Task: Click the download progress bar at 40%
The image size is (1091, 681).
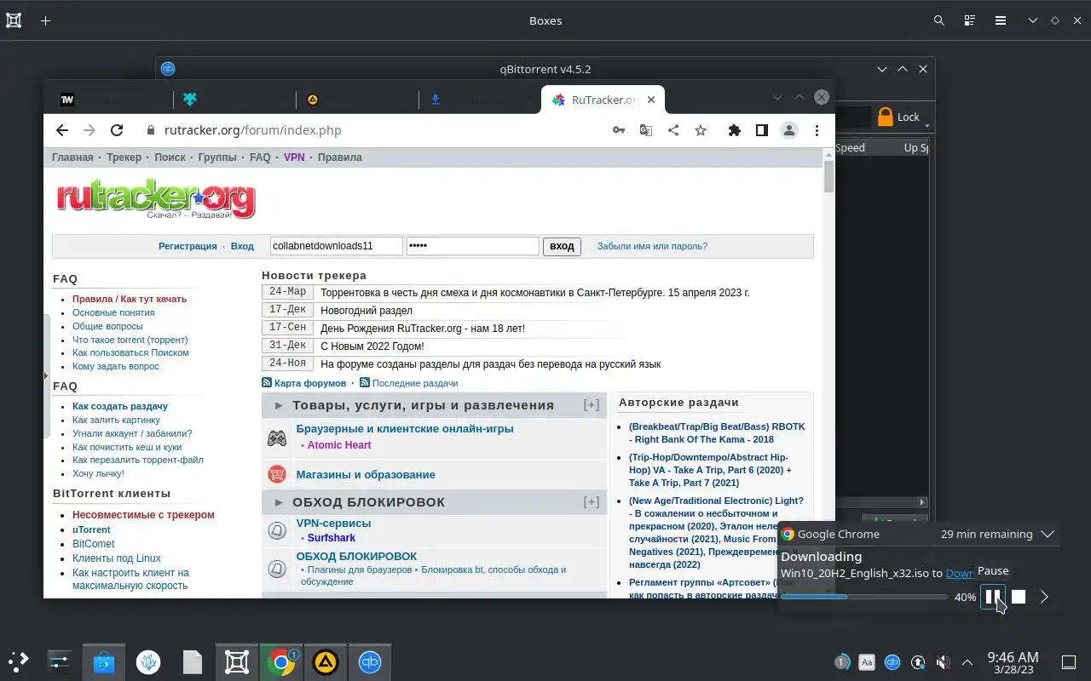Action: click(x=864, y=597)
